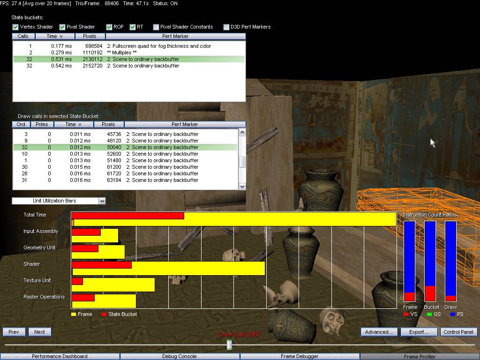
Task: Click the draw calls list scroll-up arrow
Action: pyautogui.click(x=242, y=132)
